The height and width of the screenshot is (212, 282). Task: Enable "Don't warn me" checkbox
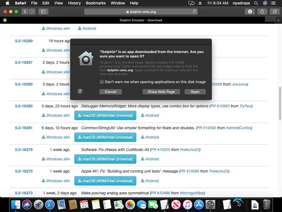[102, 82]
